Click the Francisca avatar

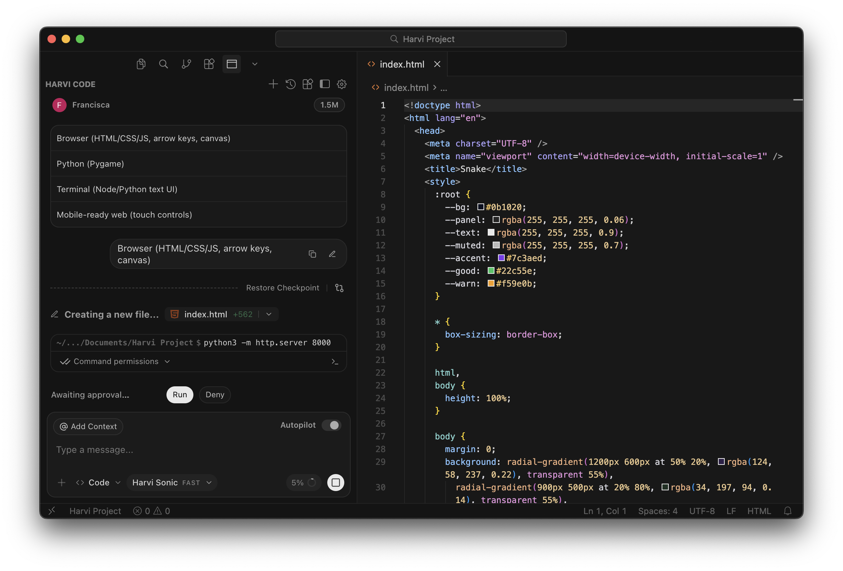tap(59, 105)
